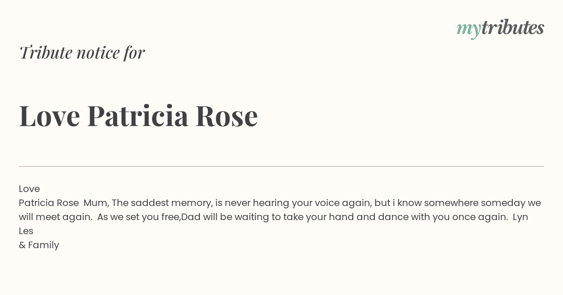This screenshot has height=295, width=563.
Task: Click the name 'Les' in the signature
Action: [26, 231]
